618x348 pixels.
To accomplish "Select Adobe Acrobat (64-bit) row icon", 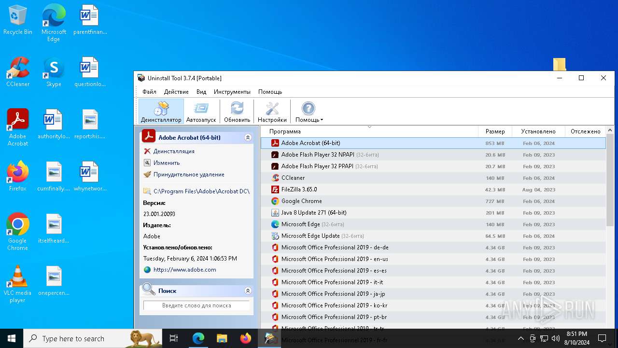I will 275,143.
